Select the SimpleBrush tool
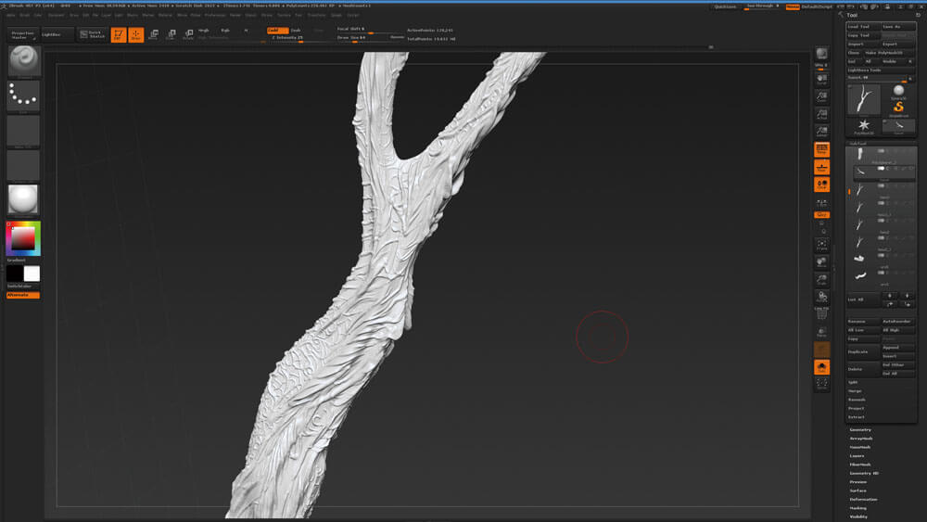Viewport: 927px width, 522px height. 898,108
